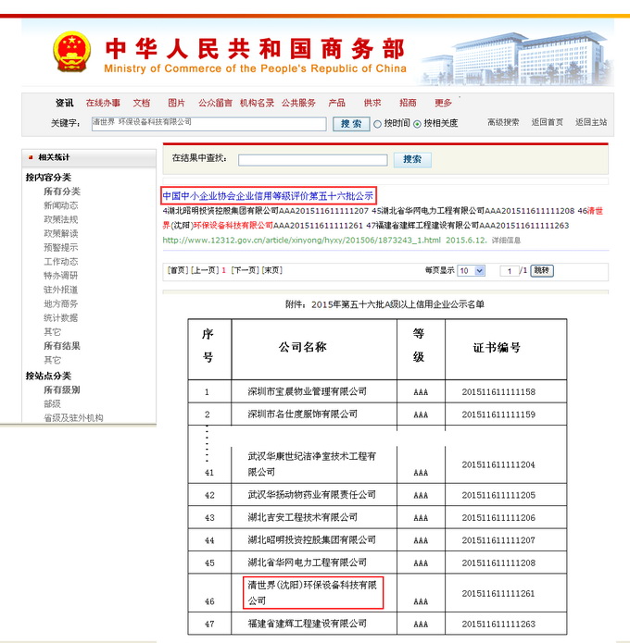Select the 招商 tab
This screenshot has width=630, height=643.
pos(408,103)
